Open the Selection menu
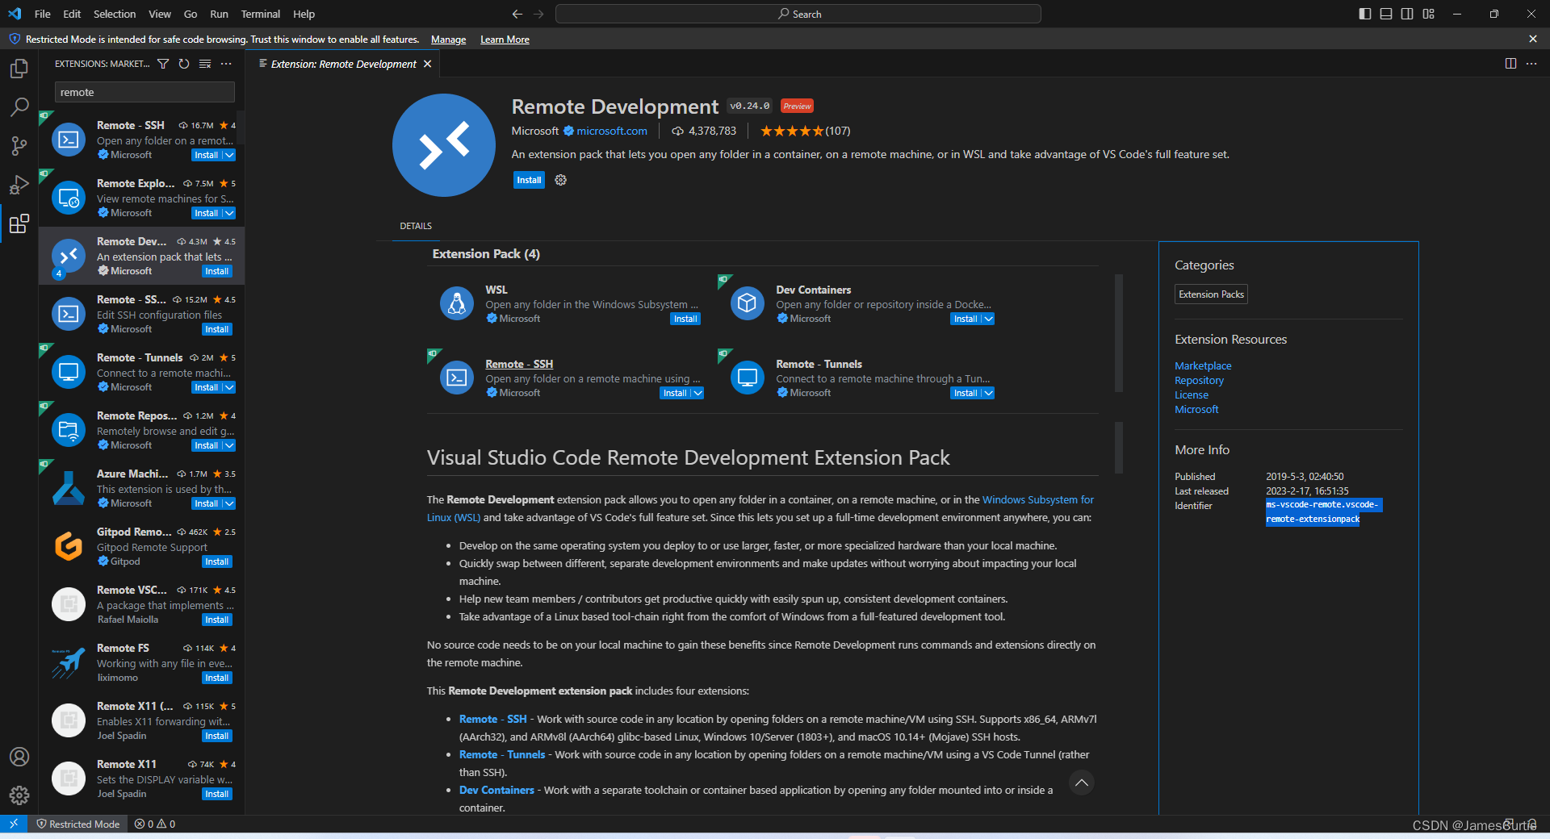 pos(115,14)
